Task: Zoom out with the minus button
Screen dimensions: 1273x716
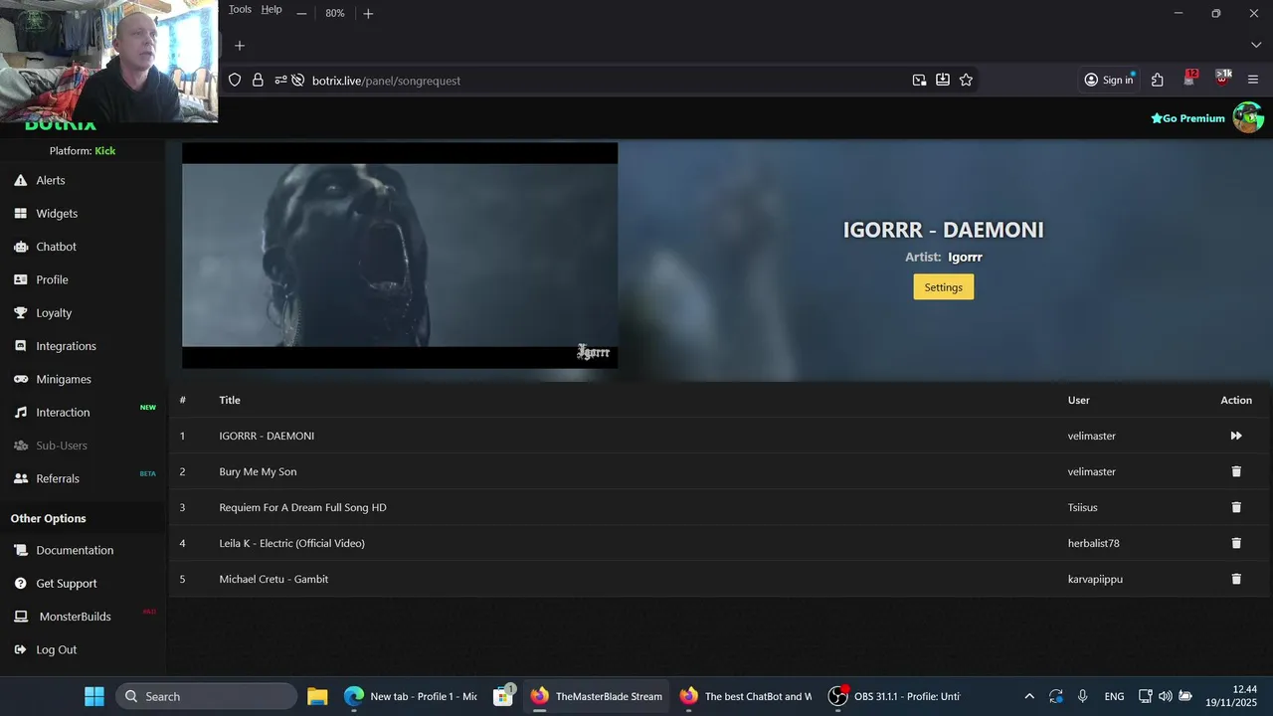Action: click(301, 13)
